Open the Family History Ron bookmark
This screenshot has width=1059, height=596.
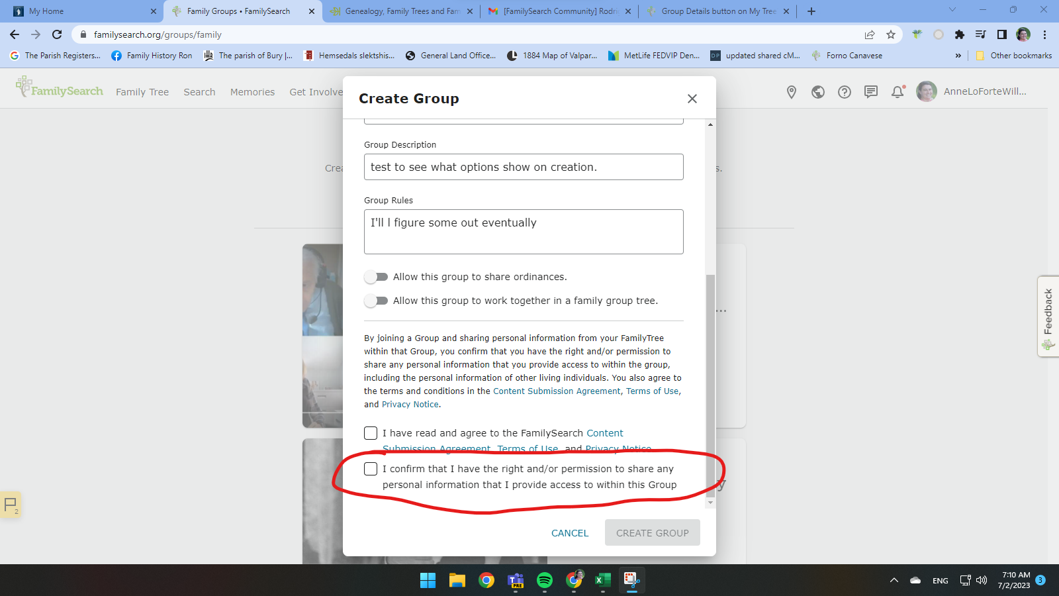[152, 56]
